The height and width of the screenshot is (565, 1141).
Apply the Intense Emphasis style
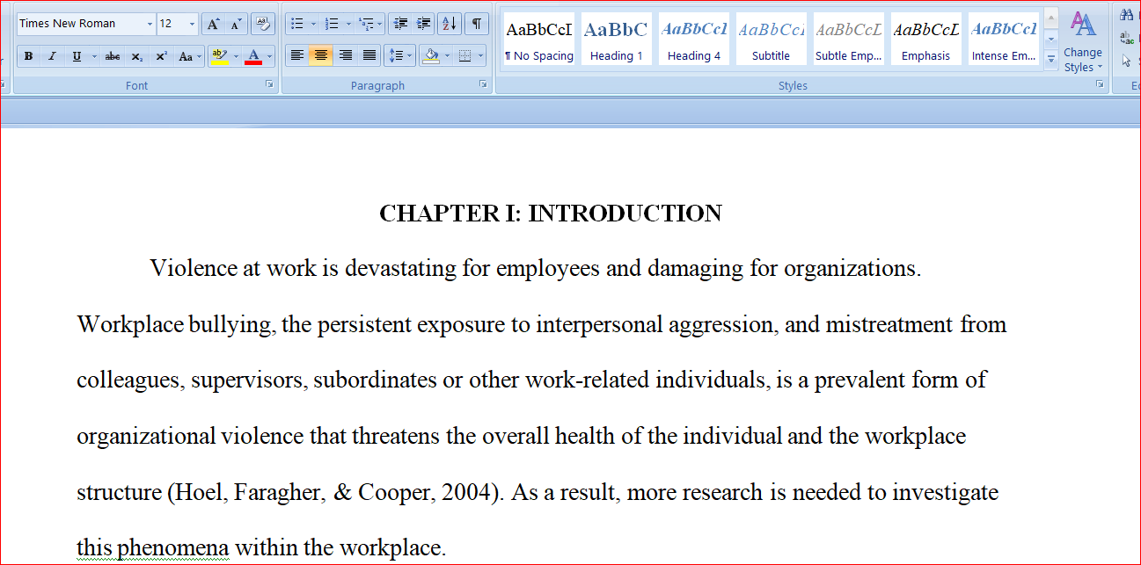[x=1004, y=40]
